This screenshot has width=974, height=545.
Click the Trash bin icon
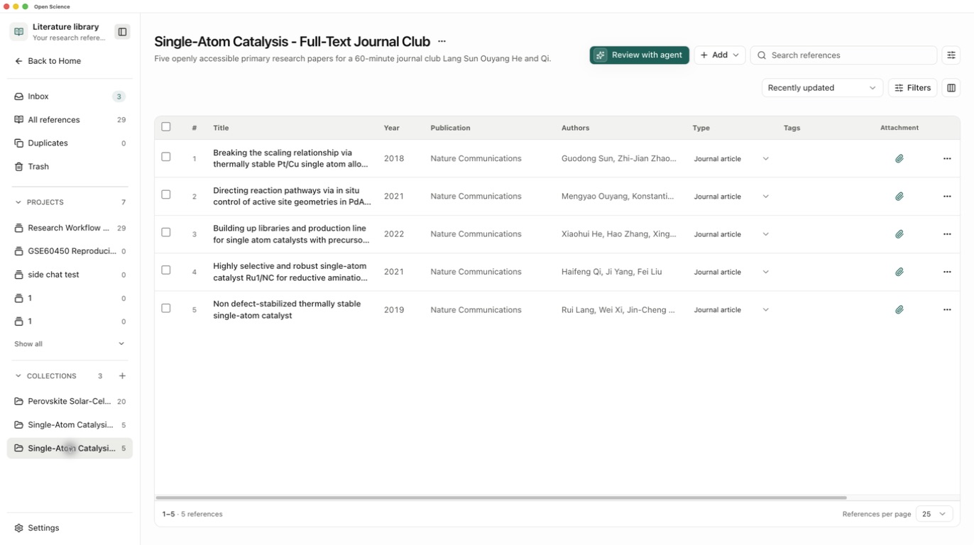(19, 167)
